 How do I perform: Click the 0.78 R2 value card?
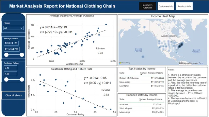(x=100, y=53)
